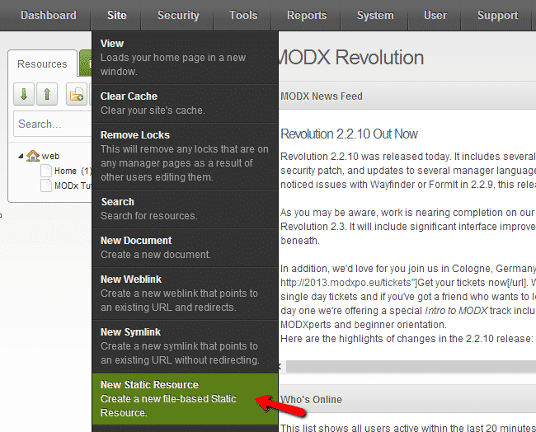Expand the Reports menu
The width and height of the screenshot is (536, 432).
pos(307,15)
